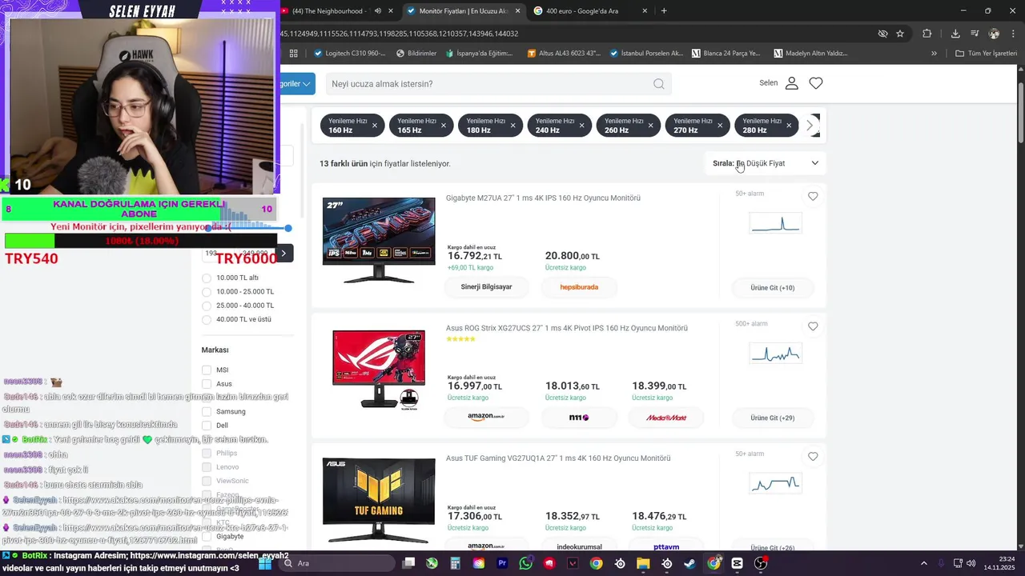Open Tüm Yer İşaretleri folder

pyautogui.click(x=986, y=54)
